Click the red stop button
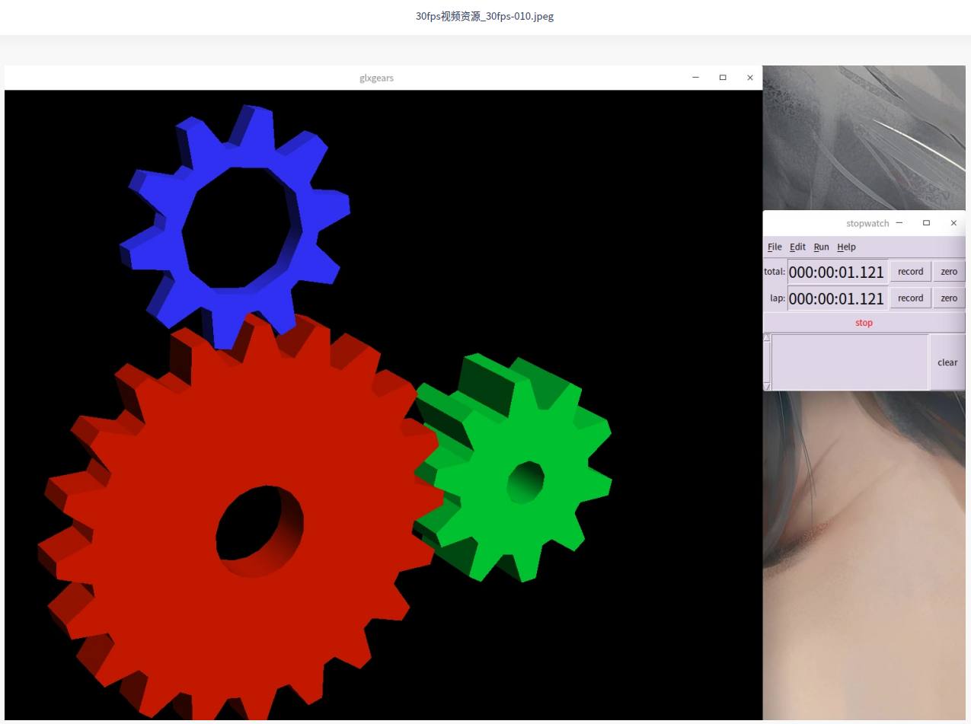Viewport: 971px width, 724px height. click(x=864, y=323)
